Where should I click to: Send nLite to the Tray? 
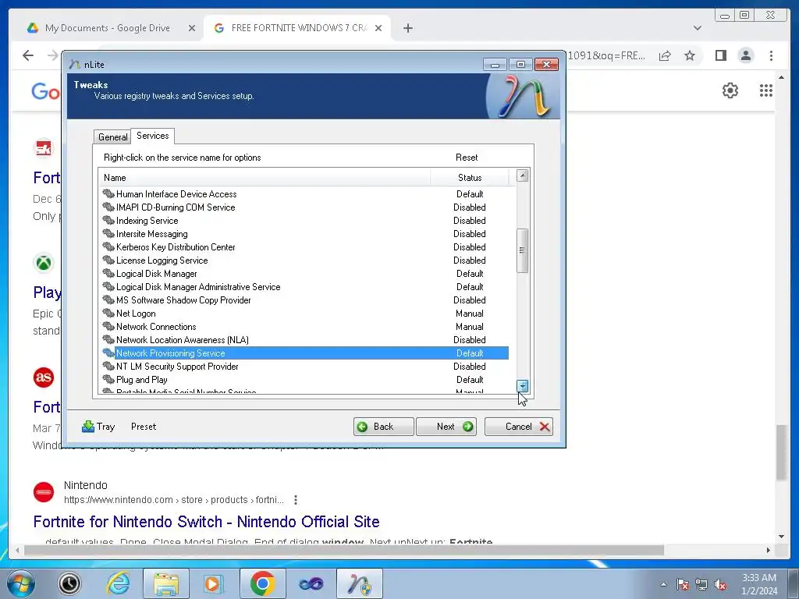click(98, 427)
